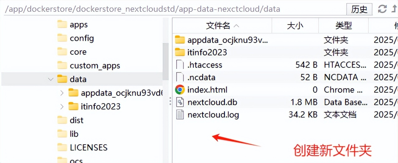Click the data folder icon in tree
Screen dimensions: 398x163
62,79
